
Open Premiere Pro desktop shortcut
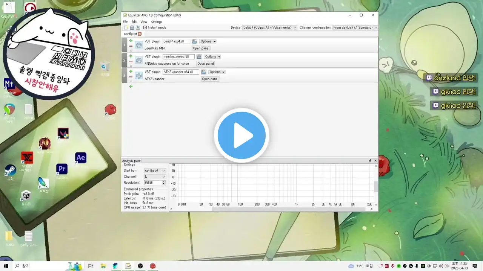point(62,169)
